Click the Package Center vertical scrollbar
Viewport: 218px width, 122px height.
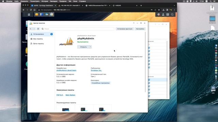[145, 62]
